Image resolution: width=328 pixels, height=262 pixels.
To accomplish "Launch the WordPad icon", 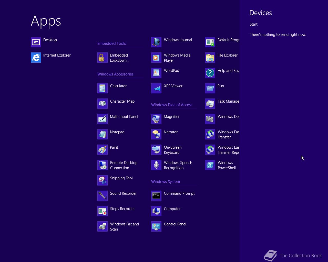I will pyautogui.click(x=156, y=73).
